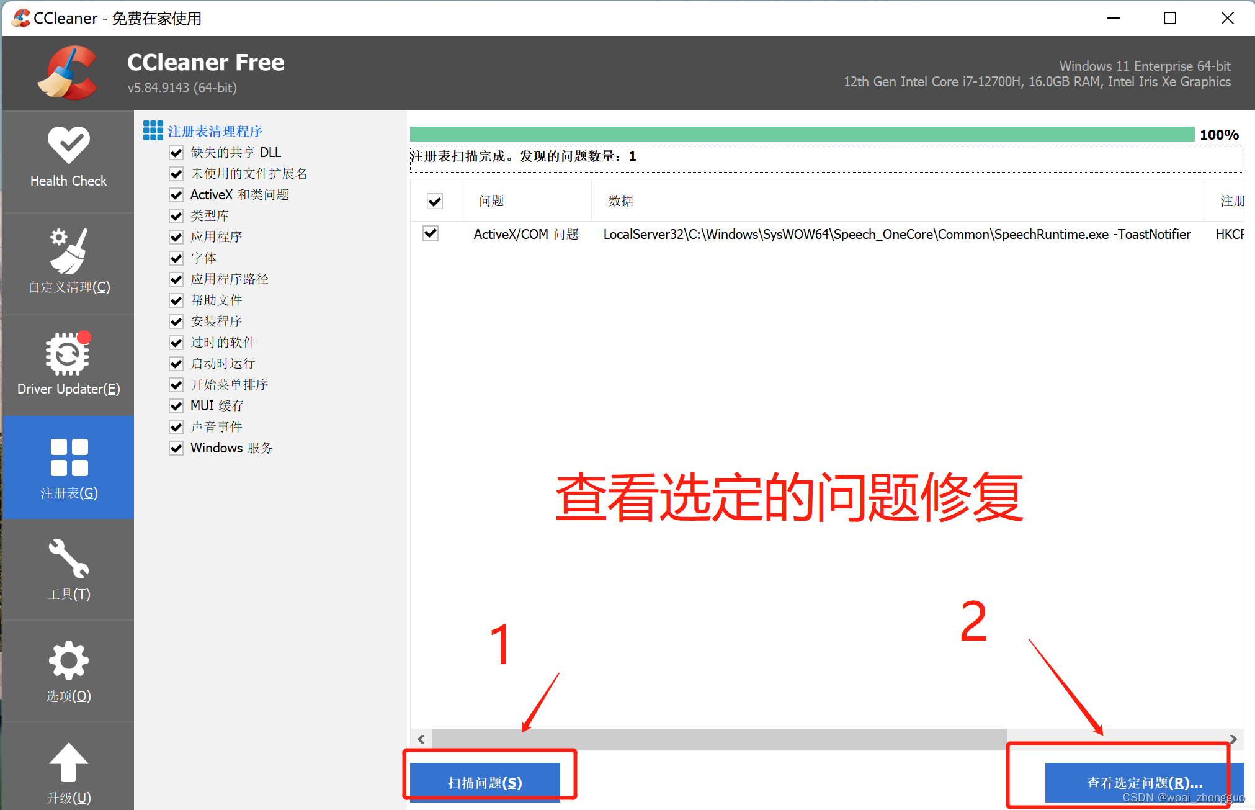Click the Upgrade (升级) arrow icon
This screenshot has width=1255, height=810.
click(x=68, y=762)
